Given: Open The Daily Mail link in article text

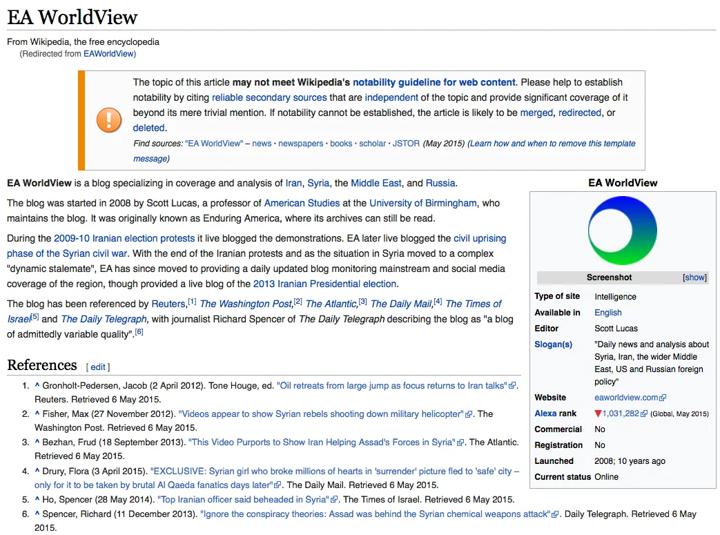Looking at the screenshot, I should (401, 304).
